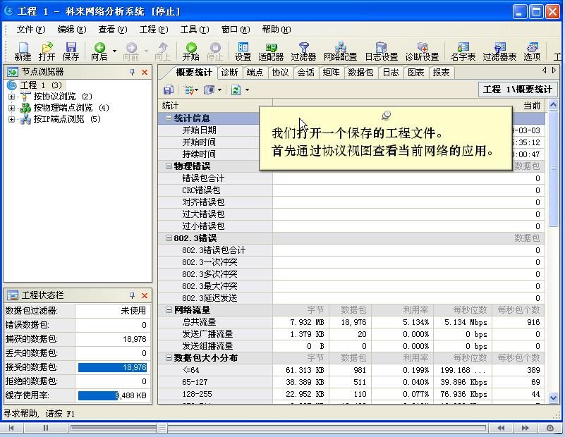
Task: Expand the 按物理端点浏览 tree node
Action: [x=12, y=108]
